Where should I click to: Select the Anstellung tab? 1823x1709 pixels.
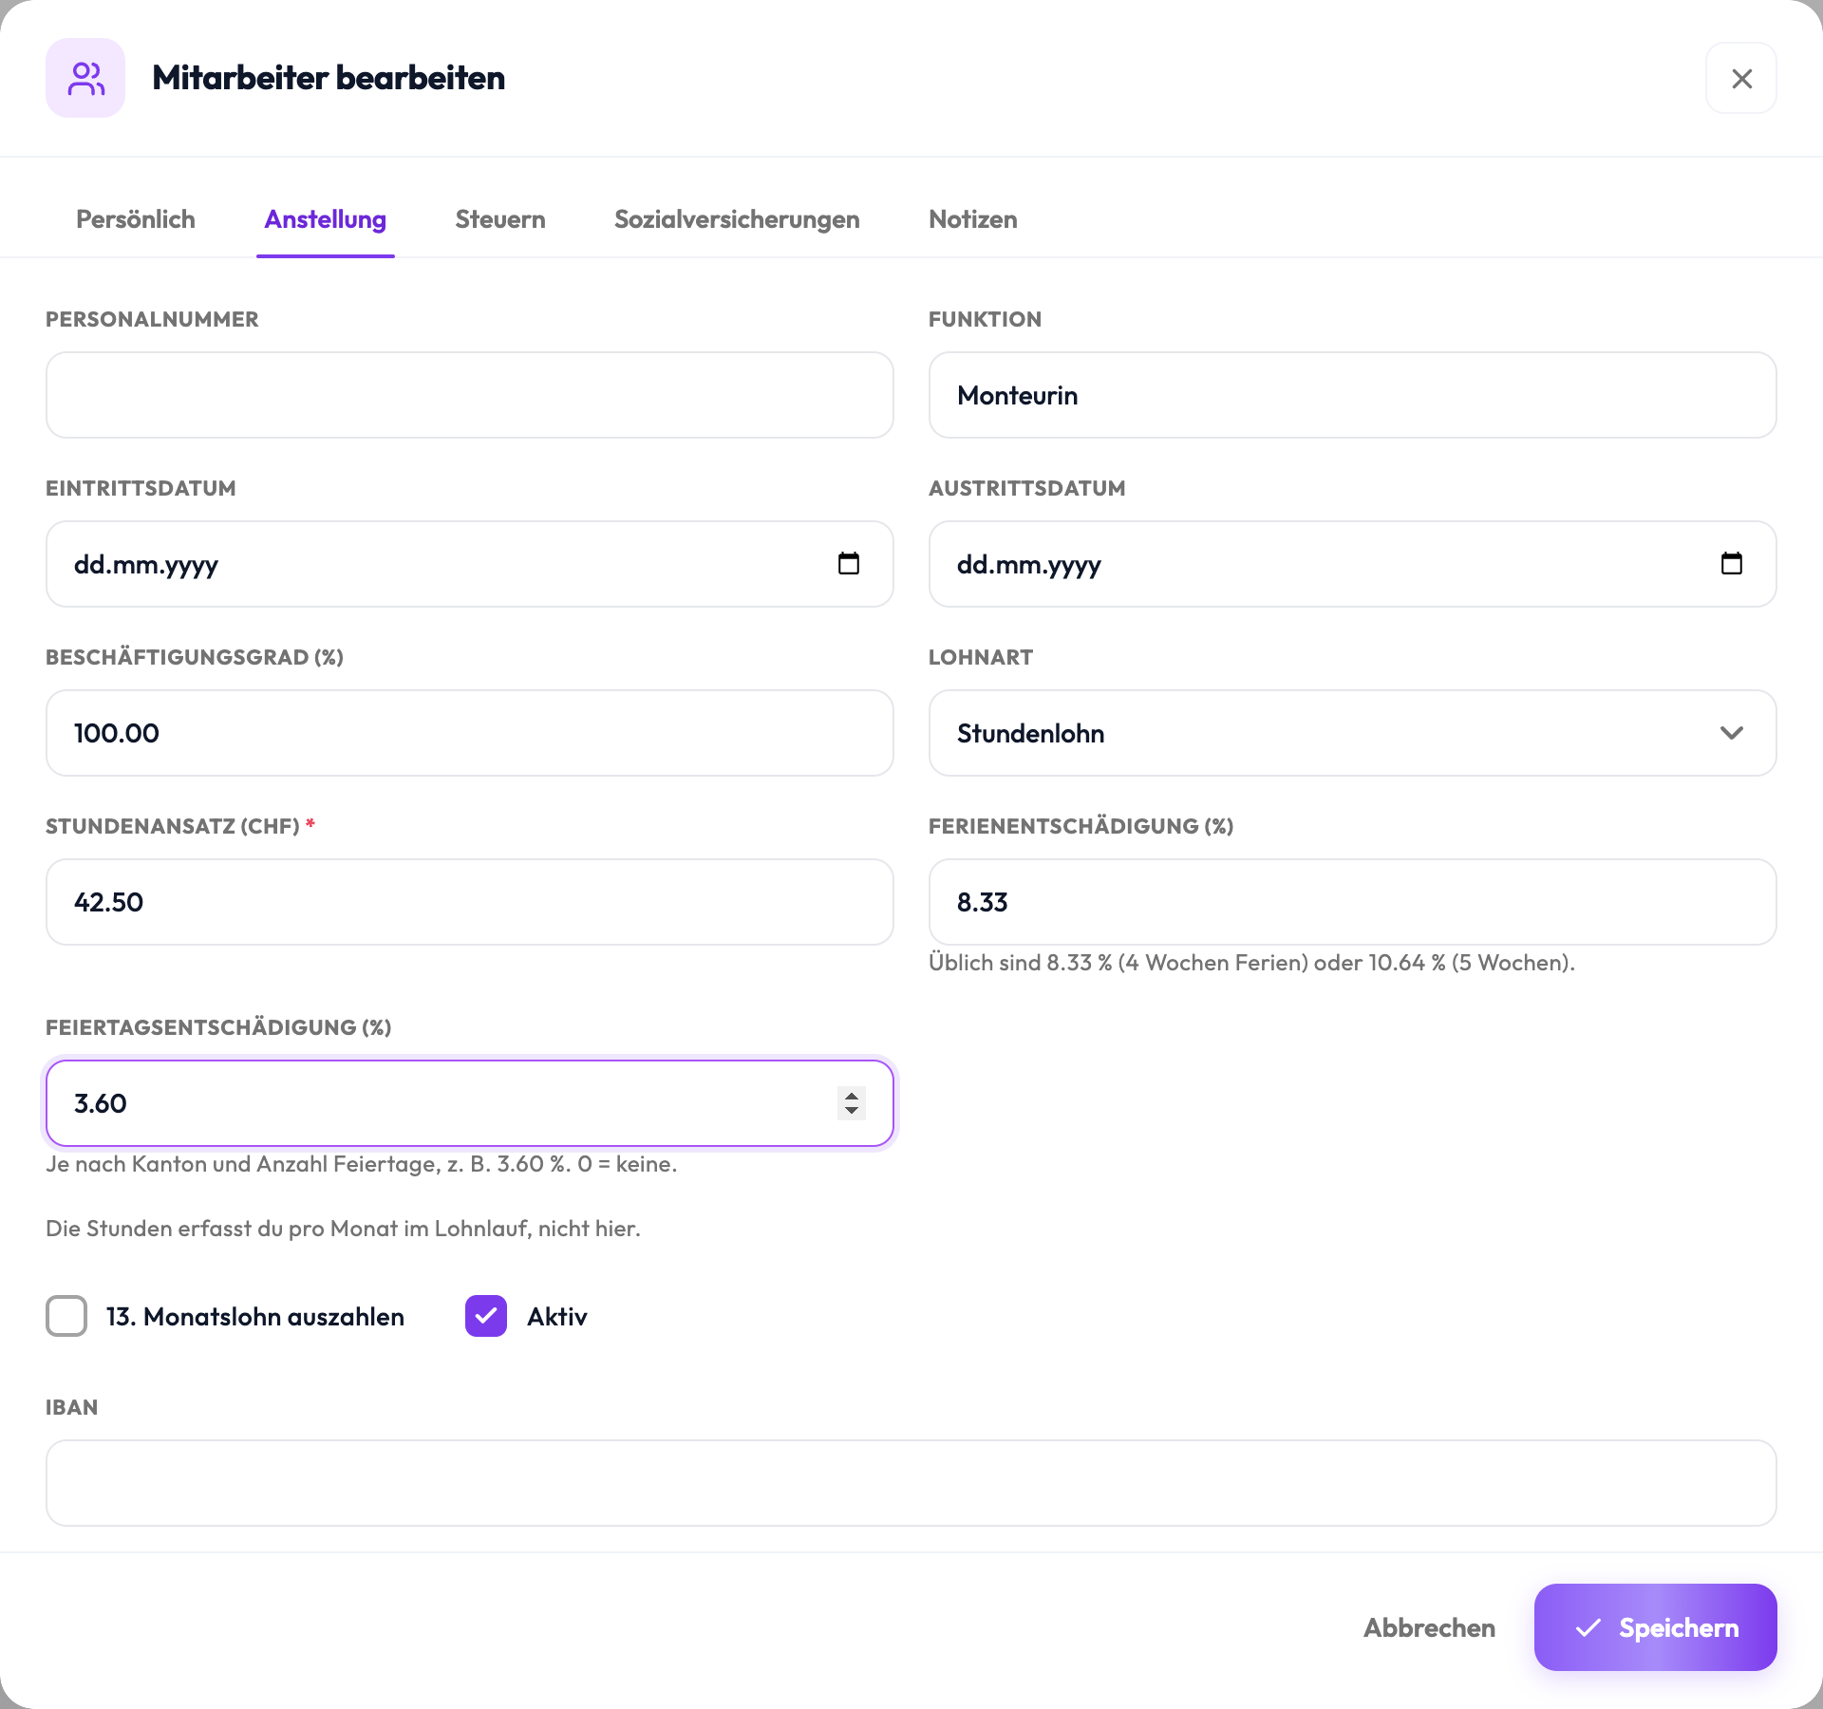[x=326, y=219]
